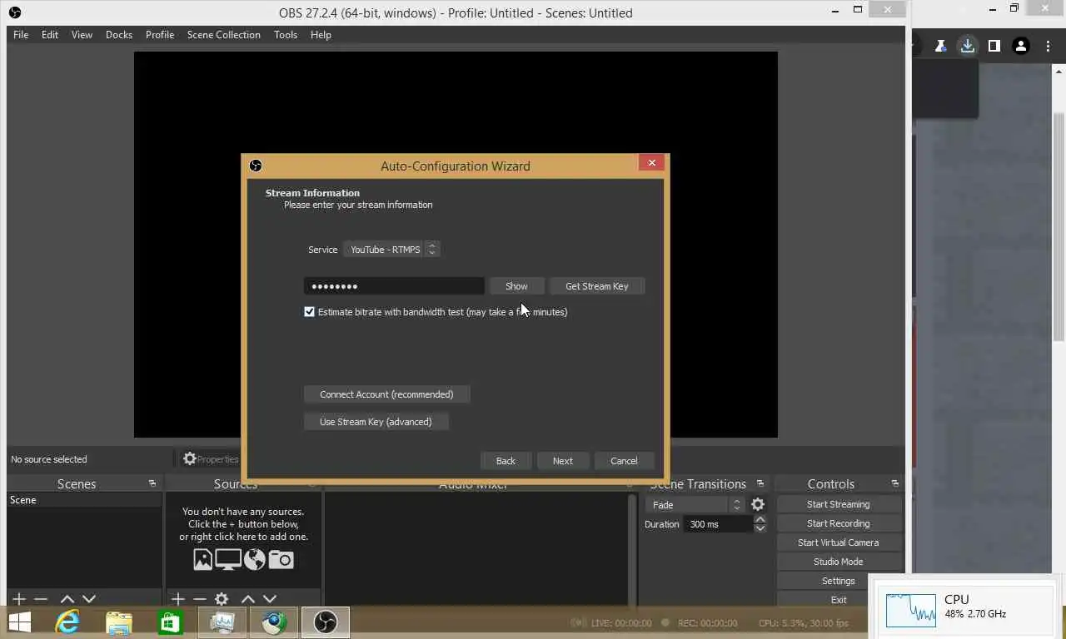The height and width of the screenshot is (639, 1066).
Task: Move scene up arrow in Scenes panel
Action: click(67, 599)
